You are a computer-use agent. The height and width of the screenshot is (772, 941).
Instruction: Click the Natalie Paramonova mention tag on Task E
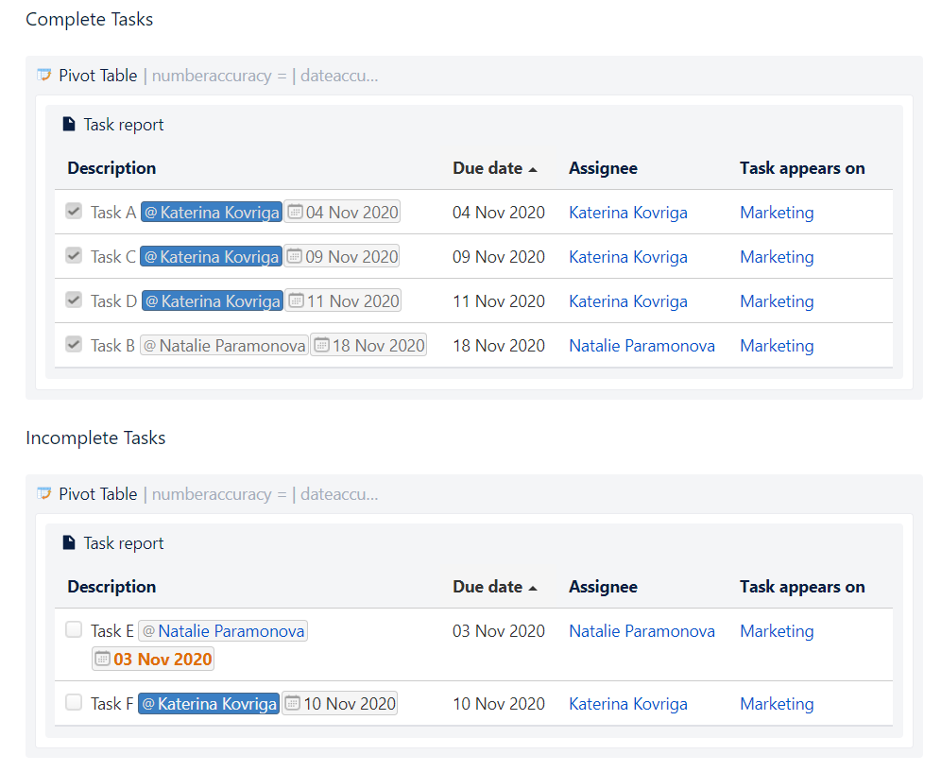224,631
